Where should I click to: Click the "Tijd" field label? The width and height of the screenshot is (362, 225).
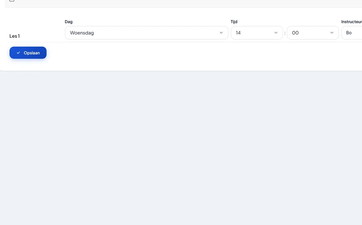pyautogui.click(x=234, y=22)
